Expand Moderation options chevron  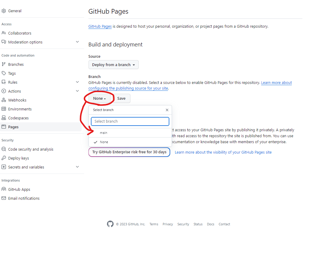pos(77,42)
